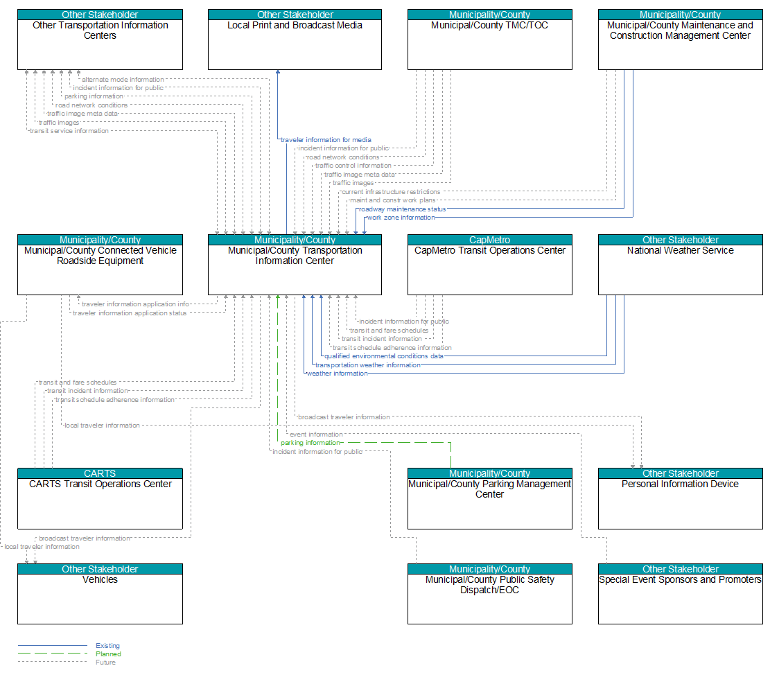Click the 'Planned' legend entry
770x675 pixels.
[x=108, y=654]
